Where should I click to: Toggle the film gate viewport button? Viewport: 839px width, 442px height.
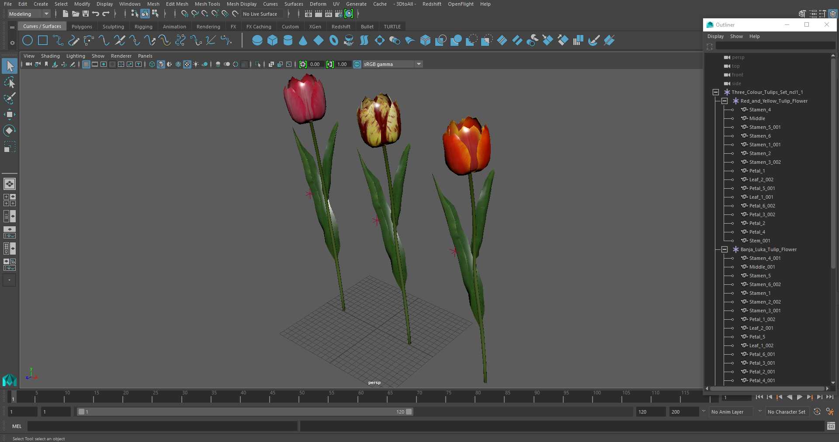point(95,64)
